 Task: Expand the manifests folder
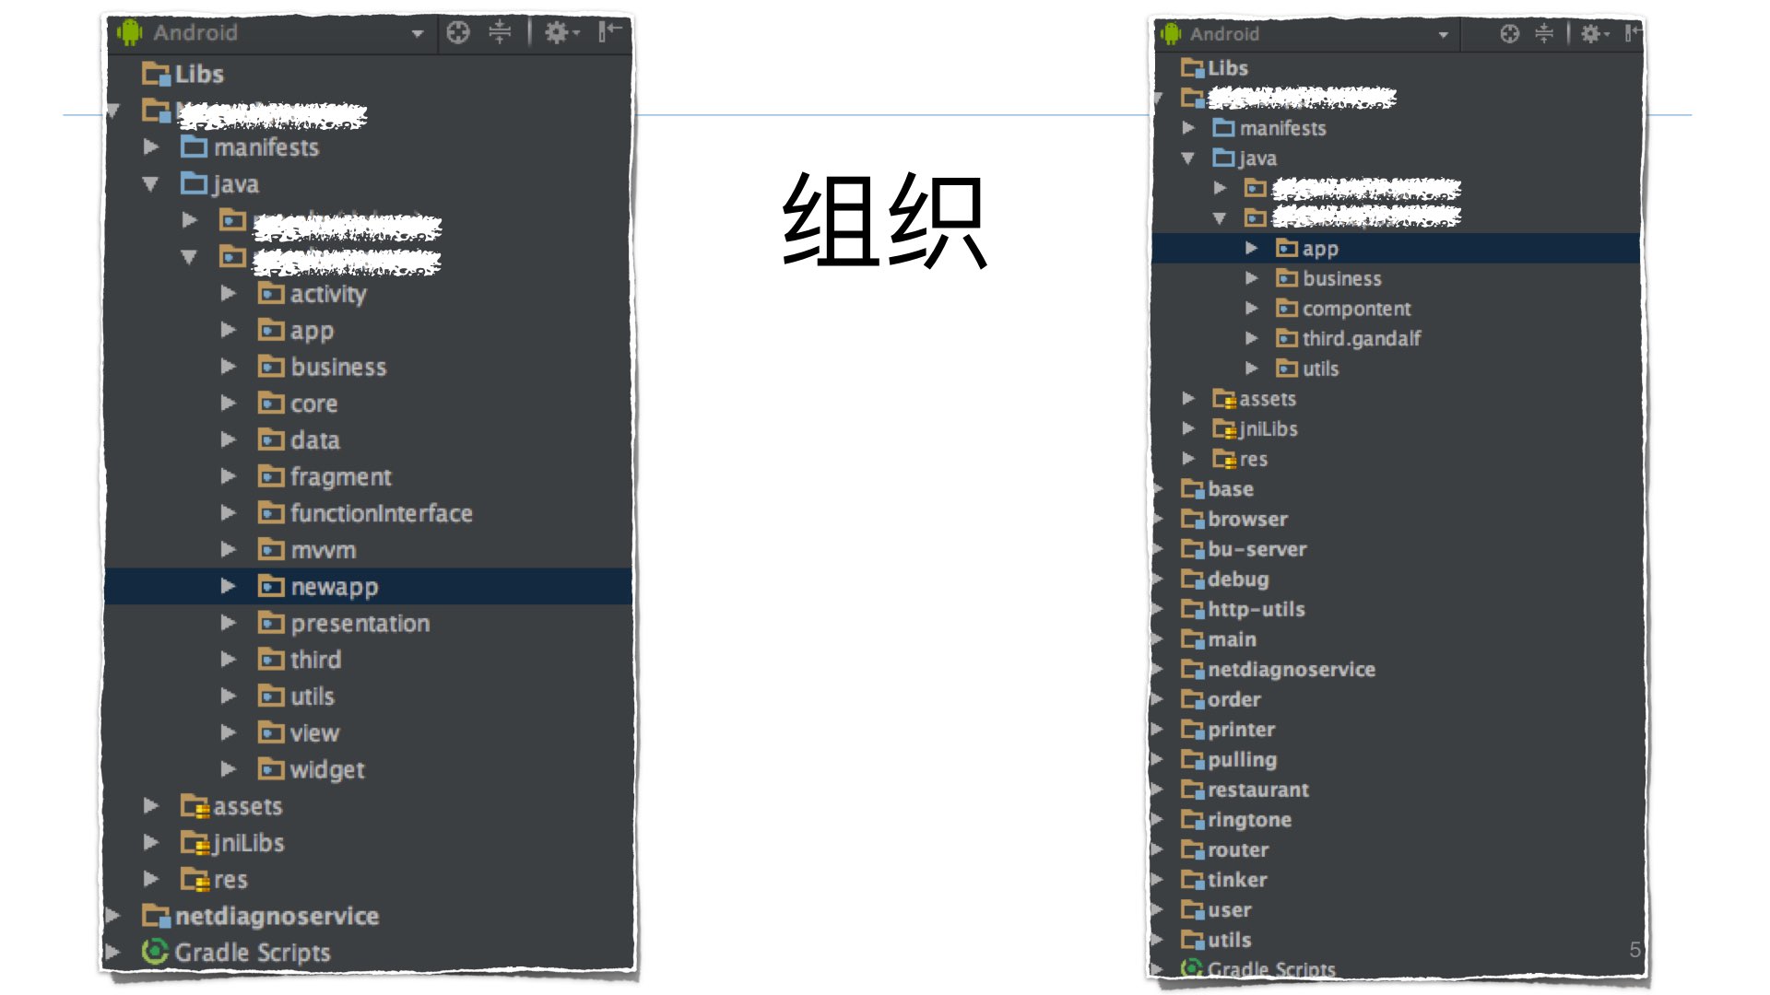click(x=150, y=146)
